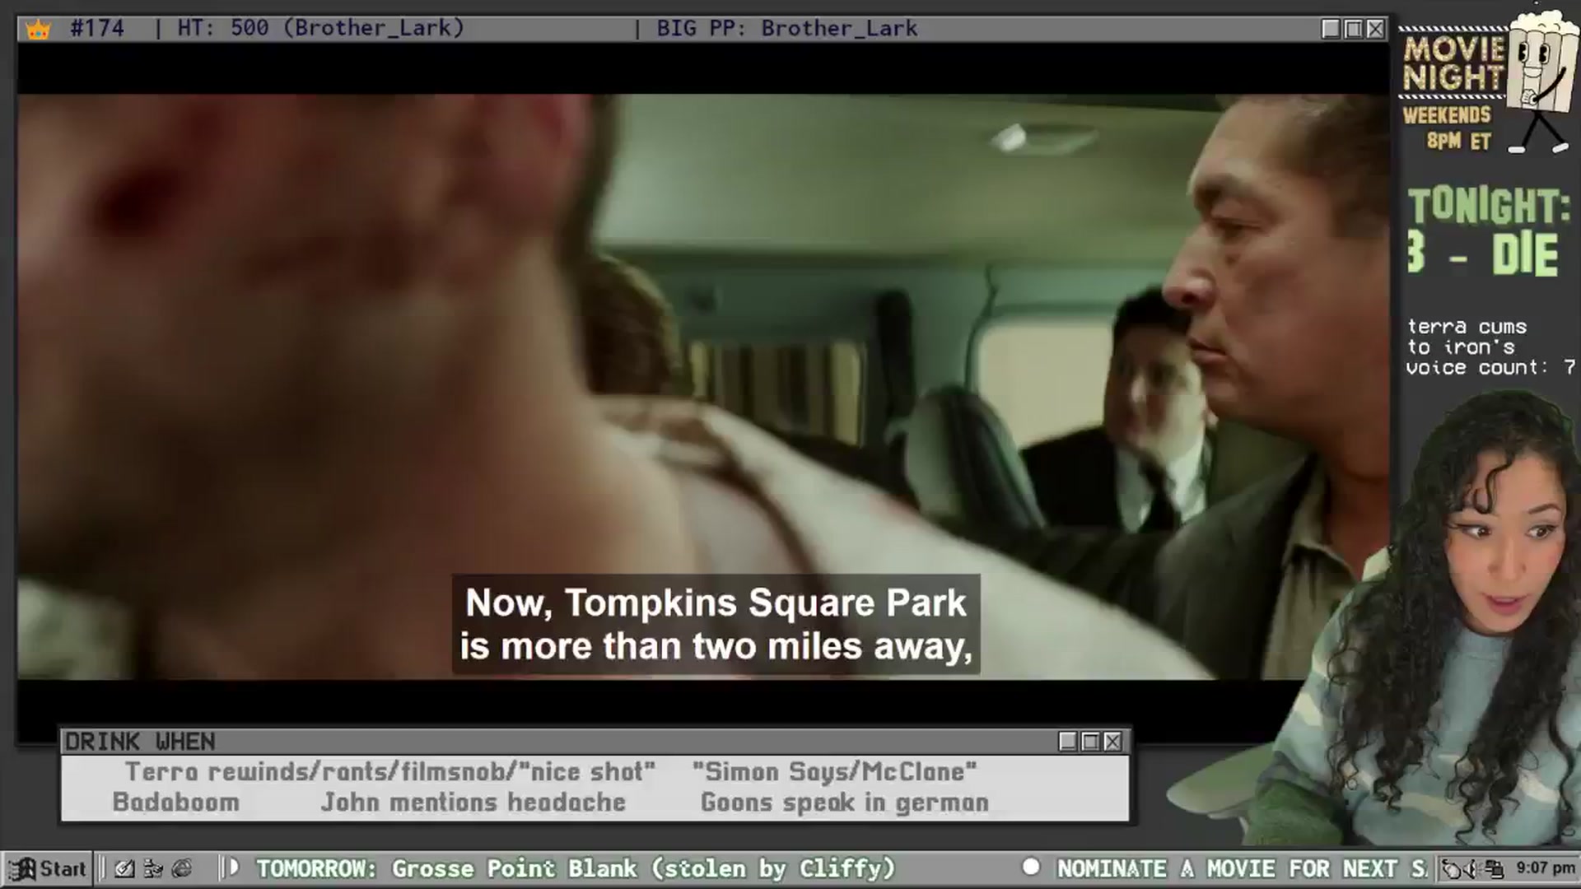Minimize the DRINK WHEN window

[1068, 742]
